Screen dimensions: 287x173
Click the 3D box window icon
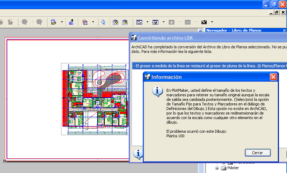(x=155, y=22)
